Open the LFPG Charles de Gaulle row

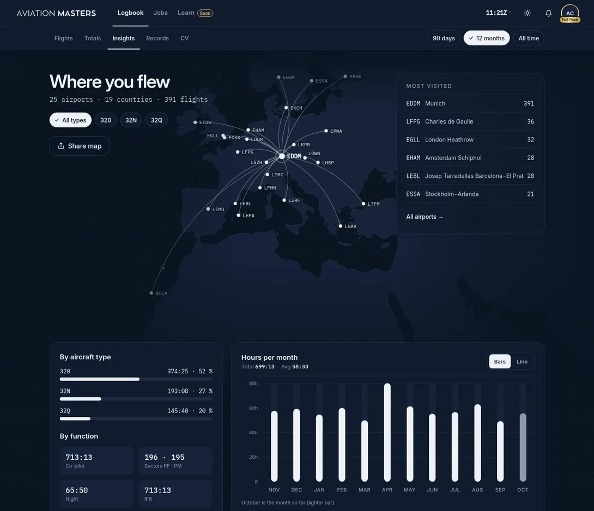point(470,121)
